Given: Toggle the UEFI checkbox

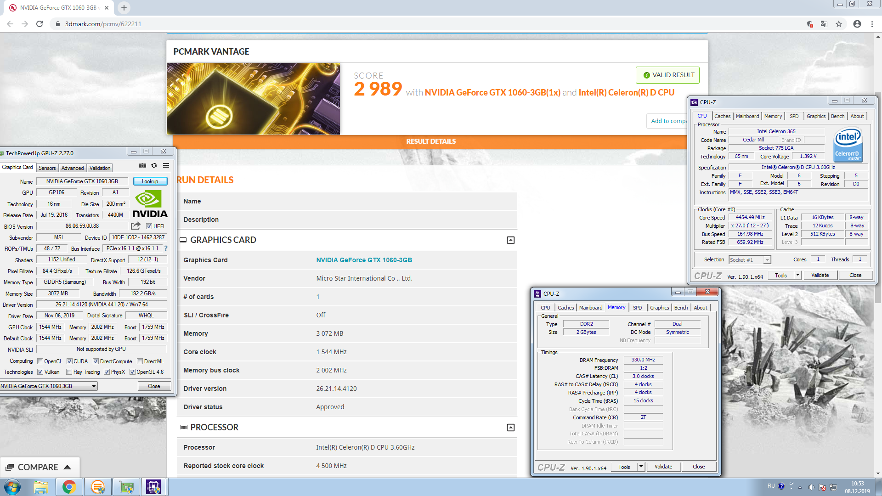Looking at the screenshot, I should point(149,226).
